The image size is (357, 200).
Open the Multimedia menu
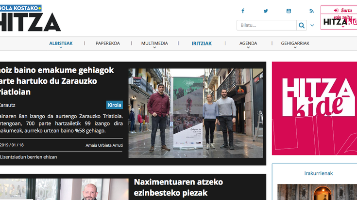154,43
